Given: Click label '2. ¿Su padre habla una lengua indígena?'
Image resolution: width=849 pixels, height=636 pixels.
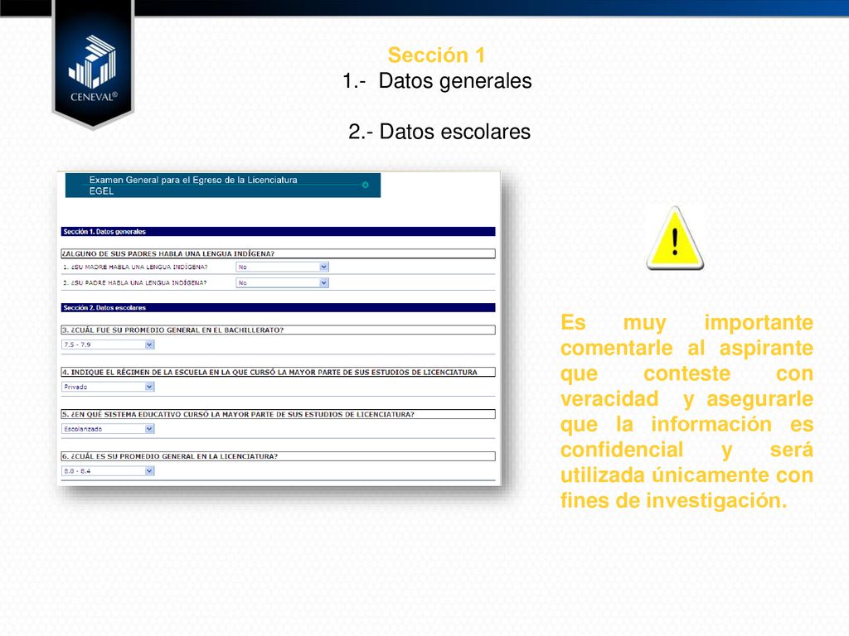Looking at the screenshot, I should pos(135,283).
